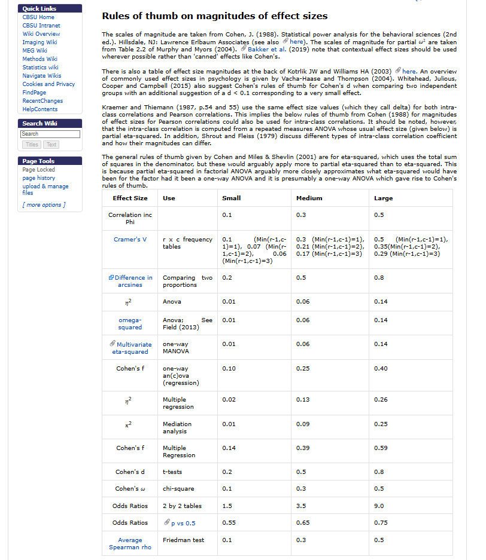Go to Wiki Overview
486x560 pixels.
[x=41, y=34]
